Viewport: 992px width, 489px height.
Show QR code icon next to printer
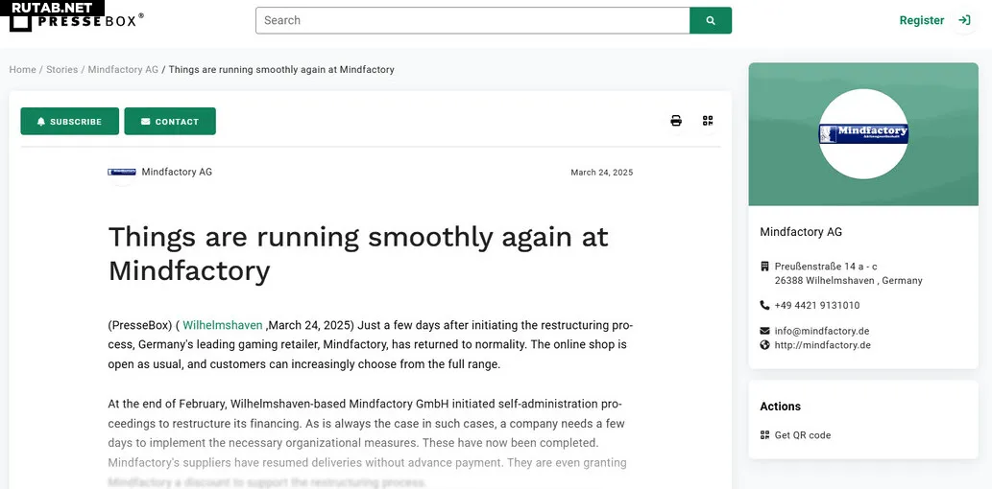[708, 121]
